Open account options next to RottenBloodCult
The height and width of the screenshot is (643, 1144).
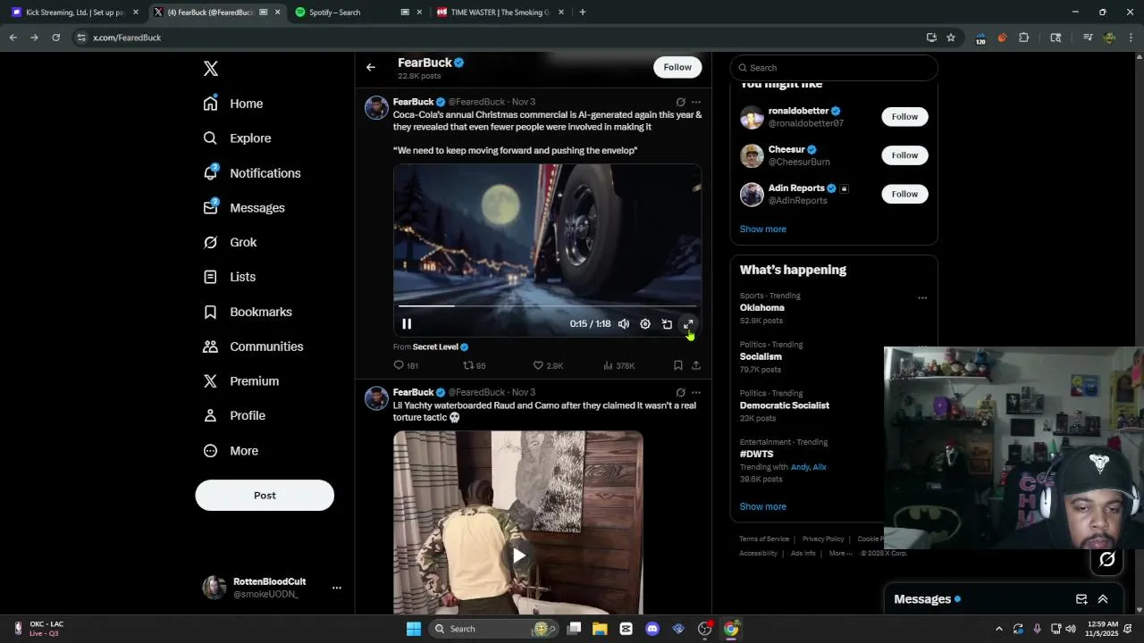(x=337, y=588)
